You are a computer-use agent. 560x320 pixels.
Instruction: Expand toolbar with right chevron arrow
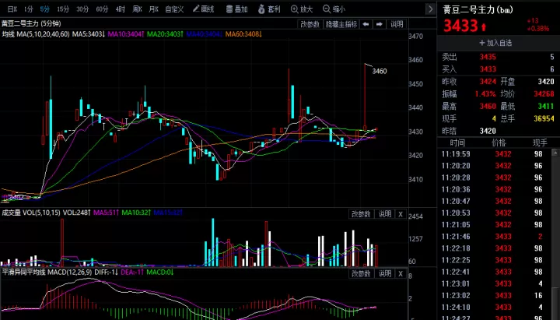(430, 9)
